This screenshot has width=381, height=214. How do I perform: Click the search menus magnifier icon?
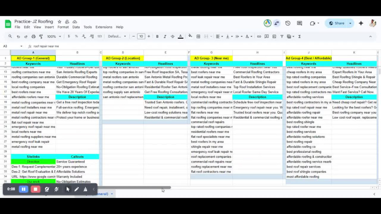coord(10,36)
